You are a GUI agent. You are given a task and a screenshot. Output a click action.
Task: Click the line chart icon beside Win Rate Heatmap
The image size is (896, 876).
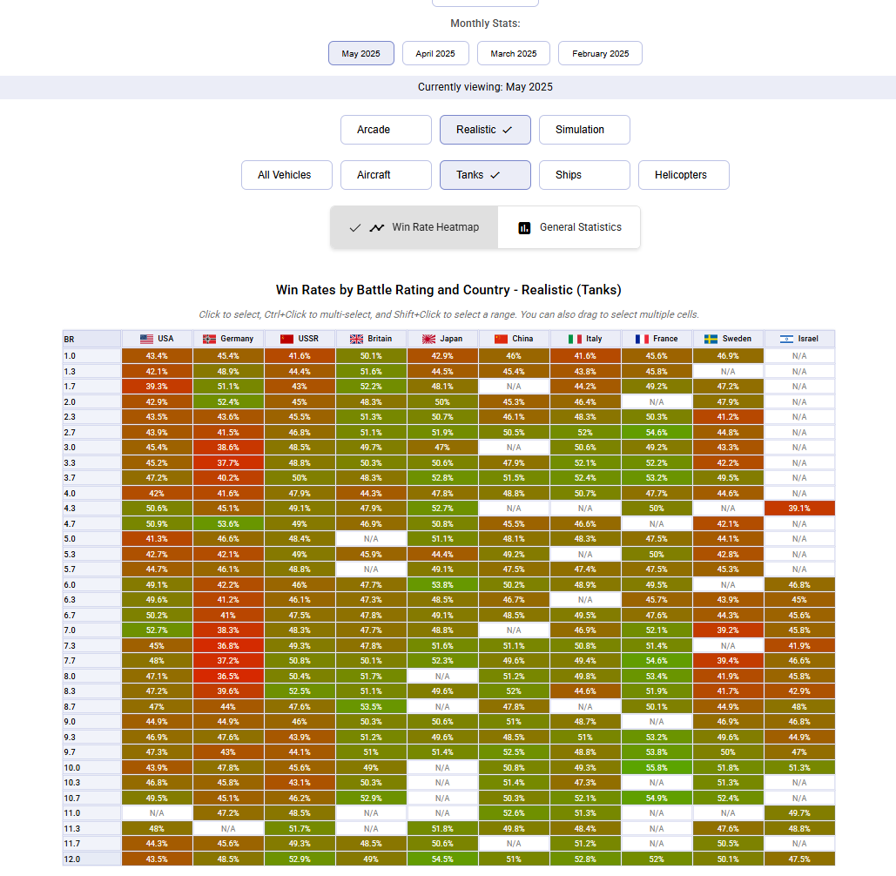[x=376, y=227]
